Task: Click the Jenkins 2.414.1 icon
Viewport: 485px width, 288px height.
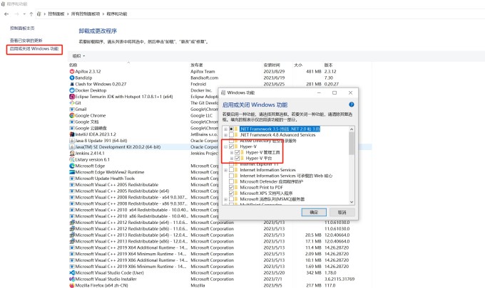Action: click(72, 154)
